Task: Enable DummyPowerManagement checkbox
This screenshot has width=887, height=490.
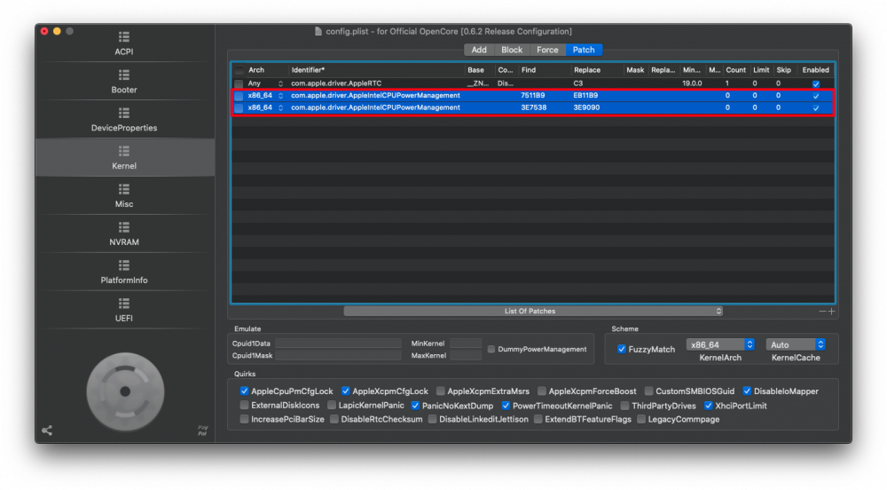Action: (x=491, y=349)
